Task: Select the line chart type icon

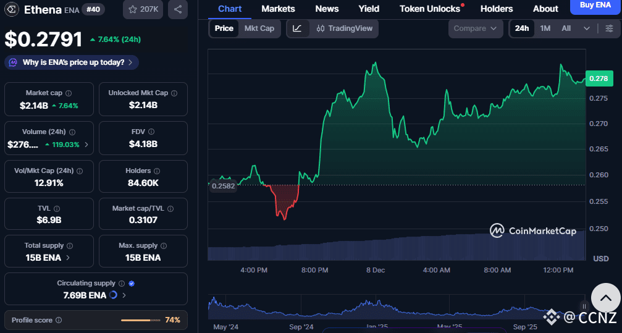Action: click(297, 28)
